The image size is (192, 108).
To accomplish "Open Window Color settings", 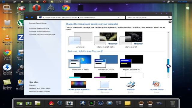I will 105,86.
